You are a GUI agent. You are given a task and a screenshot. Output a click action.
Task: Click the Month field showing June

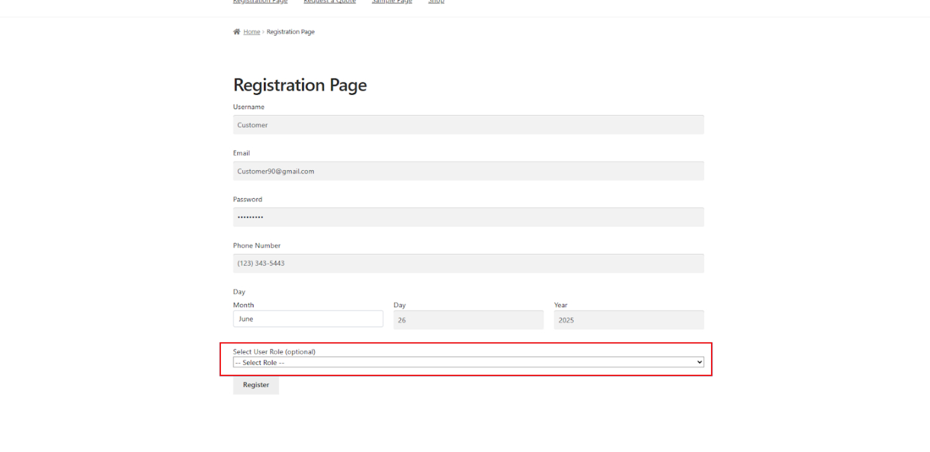pyautogui.click(x=308, y=318)
